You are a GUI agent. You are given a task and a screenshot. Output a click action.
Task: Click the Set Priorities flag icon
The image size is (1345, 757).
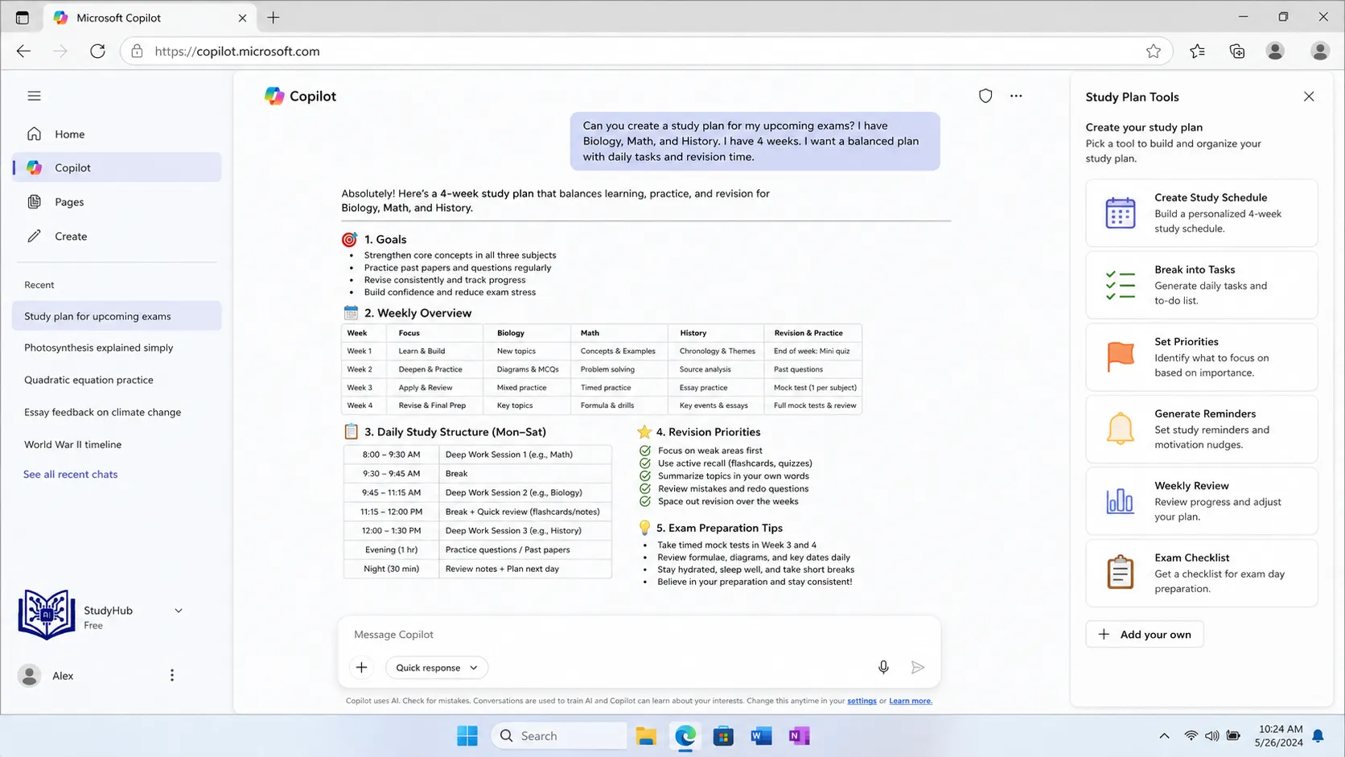point(1120,356)
